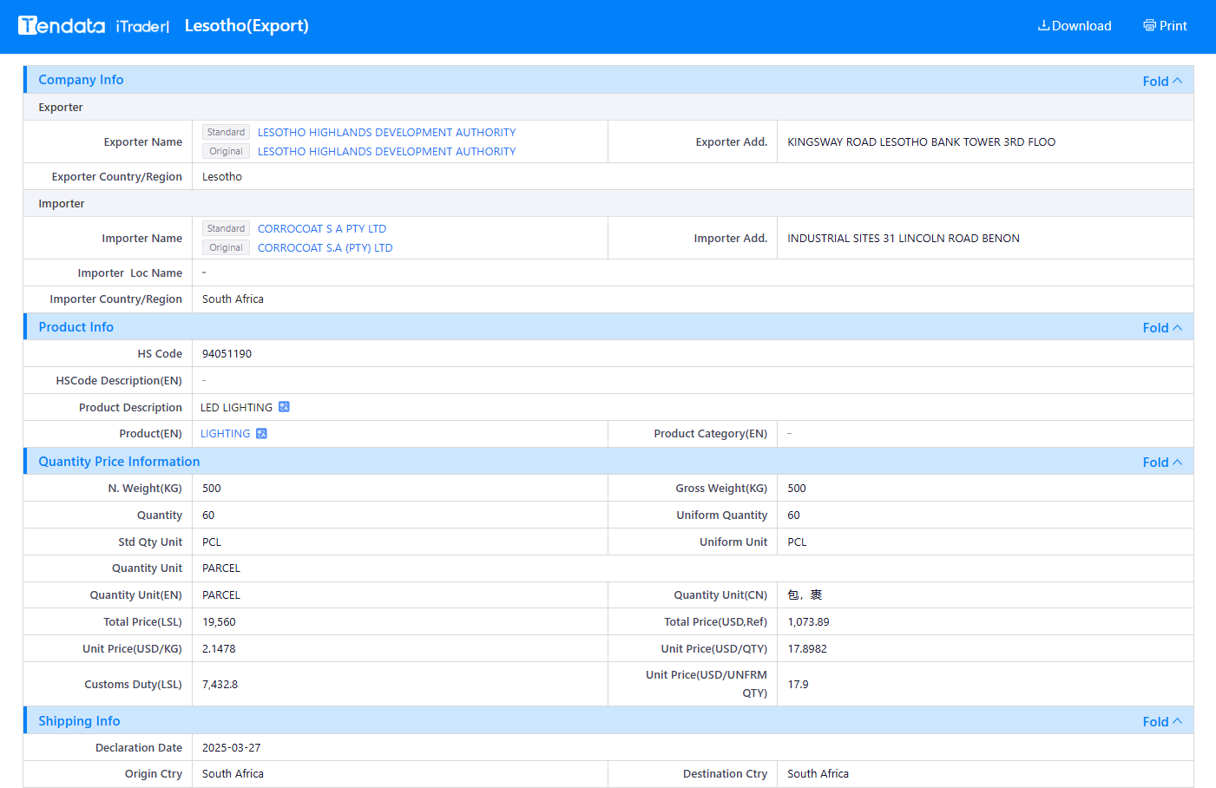Click Unit Price USD/QTY value 17.8982

[807, 648]
